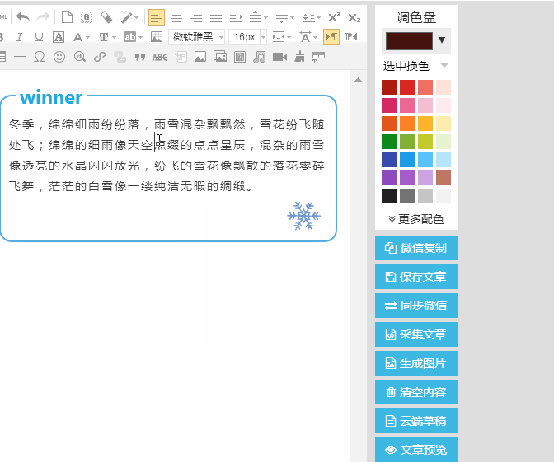
Task: Open the emoticon picker
Action: click(x=59, y=57)
